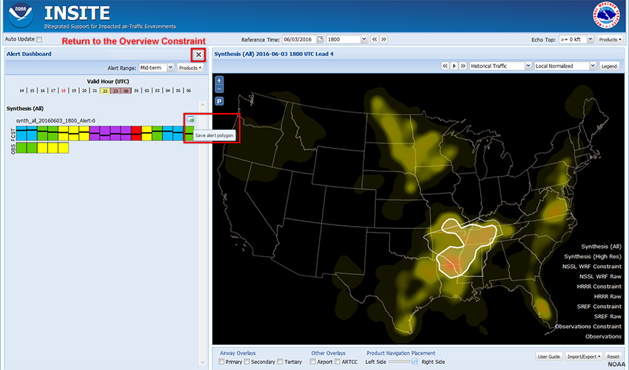Open the top toolbar Products menu

pos(610,39)
